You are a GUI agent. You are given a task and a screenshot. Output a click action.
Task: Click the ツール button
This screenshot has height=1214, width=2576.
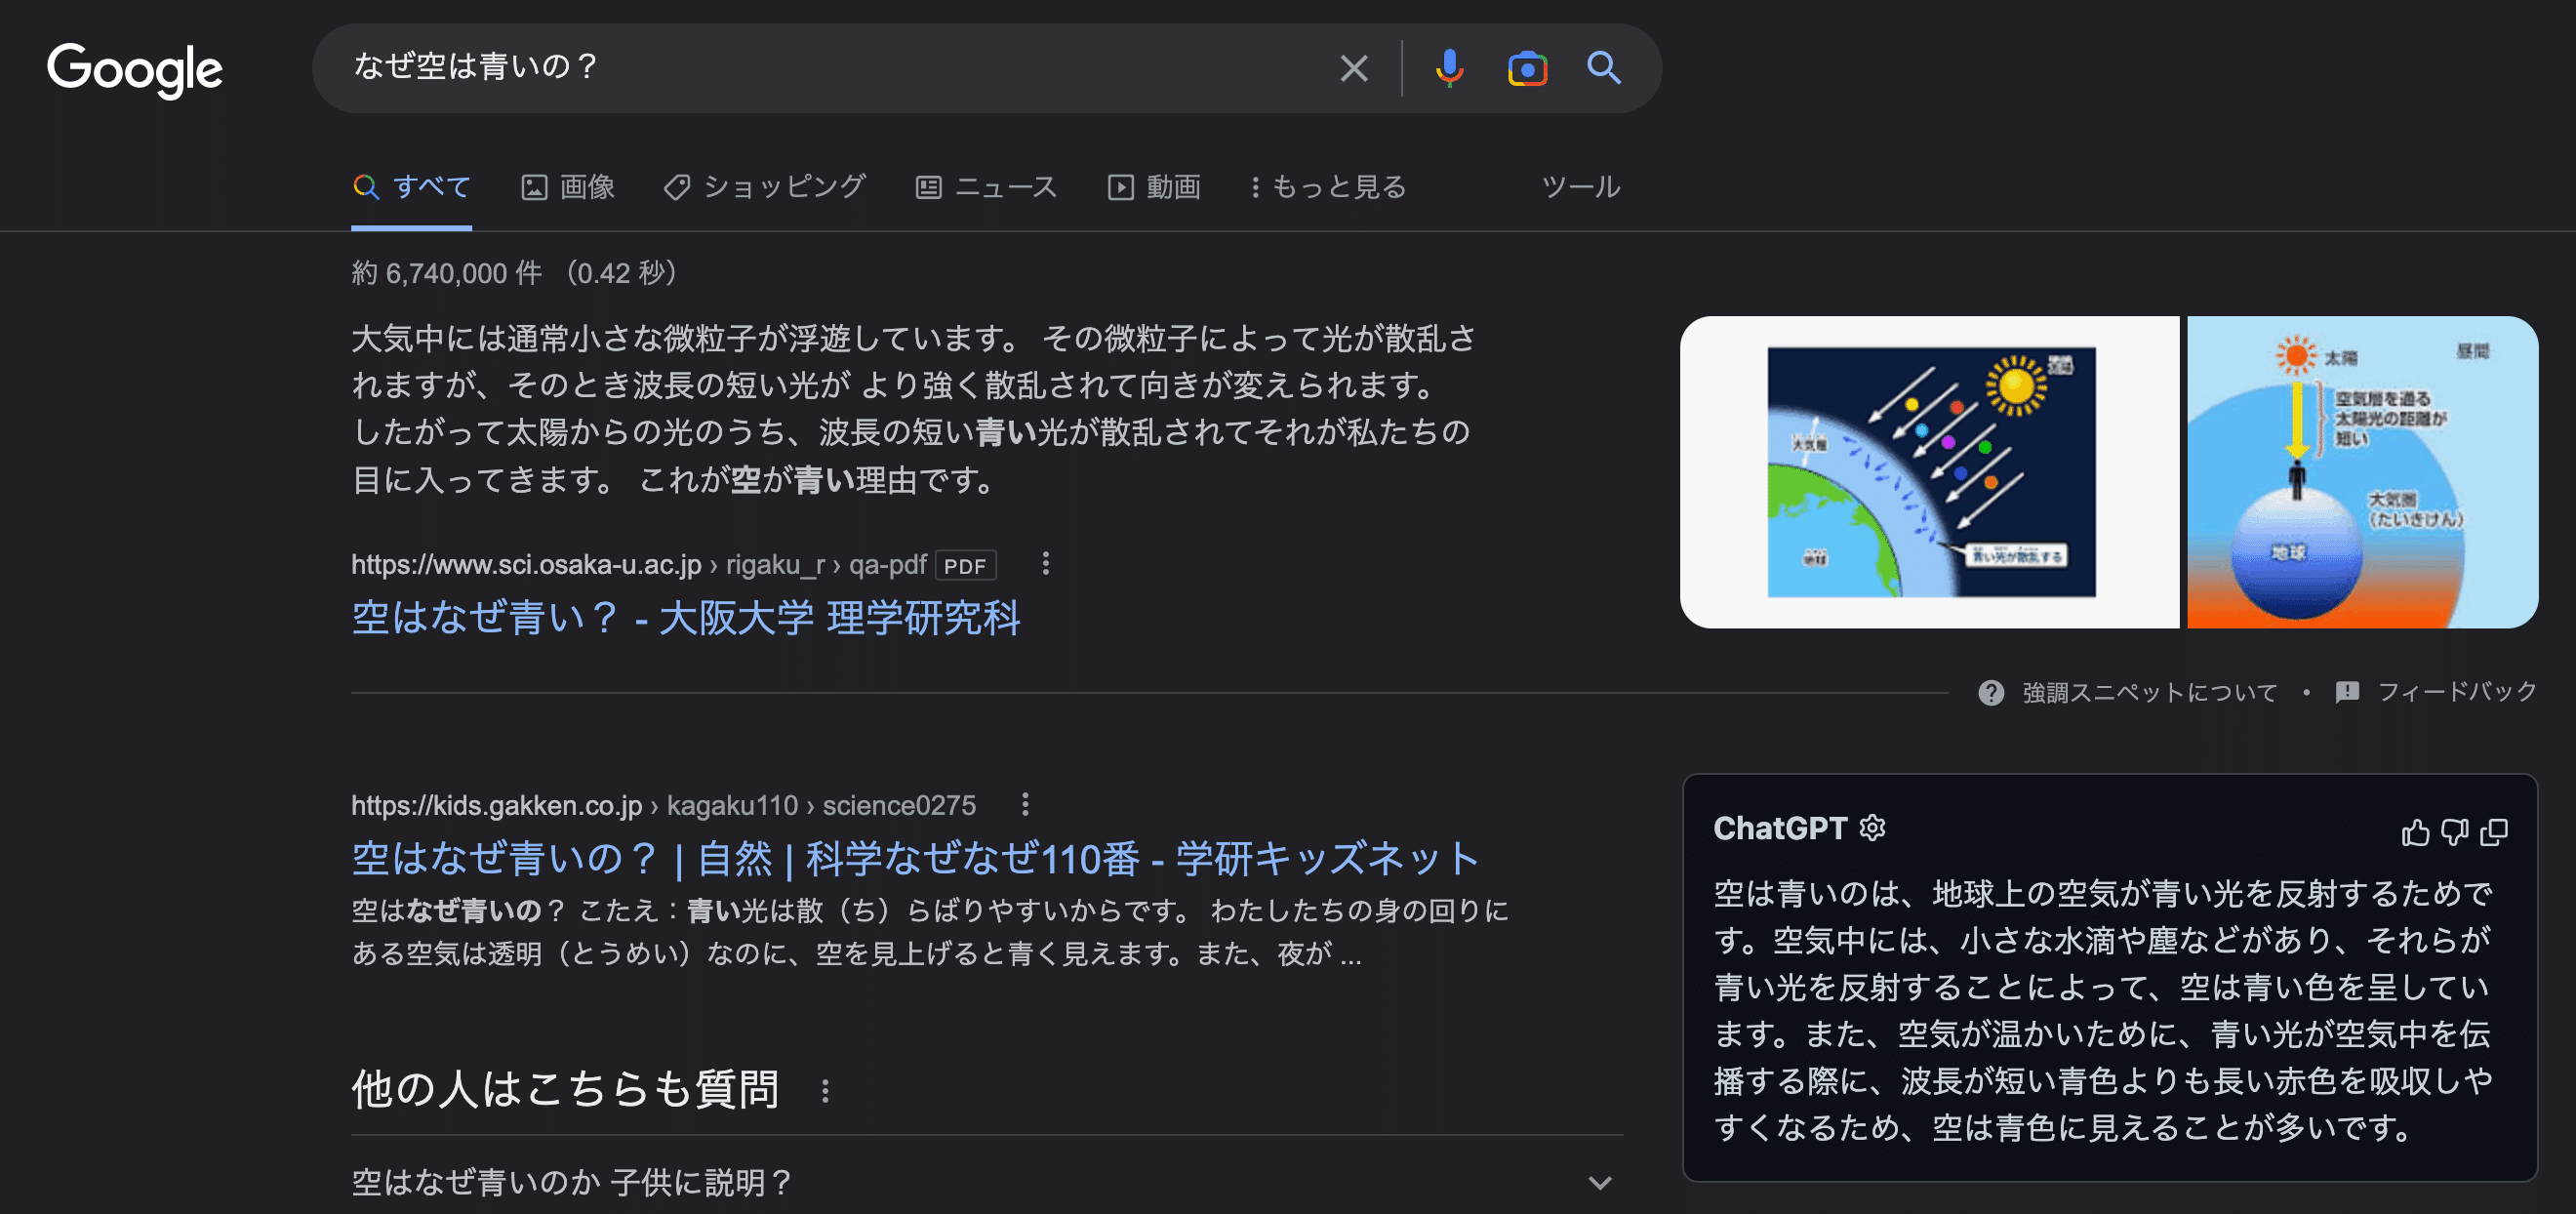pos(1580,187)
